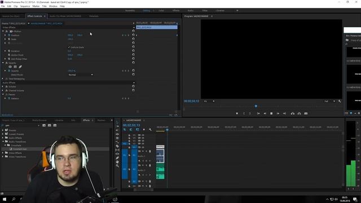Screen dimensions: 361x203
Task: Create ellipse mask under Opacity
Action: (x=10, y=67)
